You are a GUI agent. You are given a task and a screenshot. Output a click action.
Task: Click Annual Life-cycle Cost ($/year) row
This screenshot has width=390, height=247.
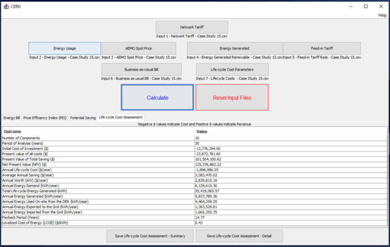[x=195, y=170]
